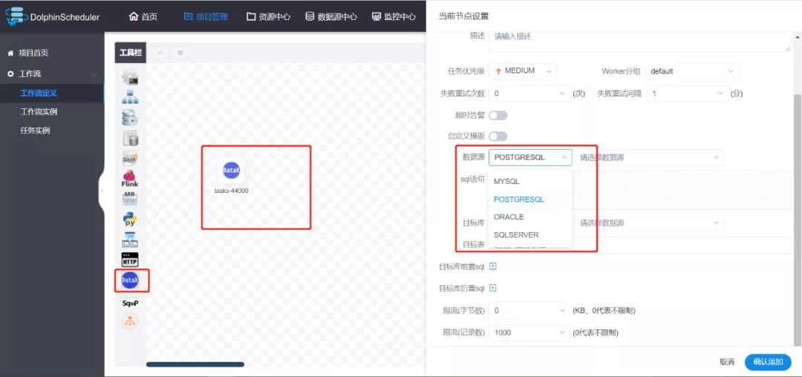The height and width of the screenshot is (377, 802).
Task: Select the Dependent task icon
Action: click(130, 240)
